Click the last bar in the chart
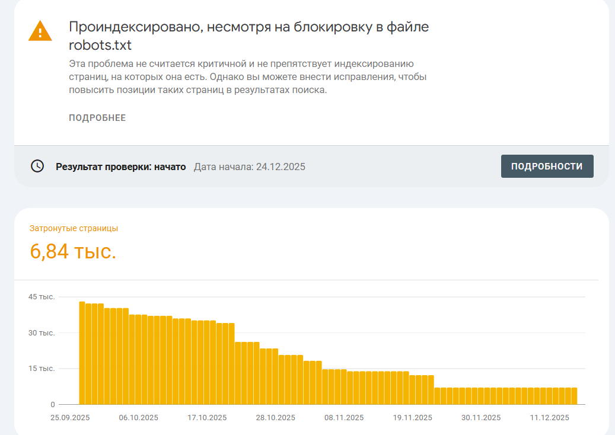The height and width of the screenshot is (435, 615). 574,396
